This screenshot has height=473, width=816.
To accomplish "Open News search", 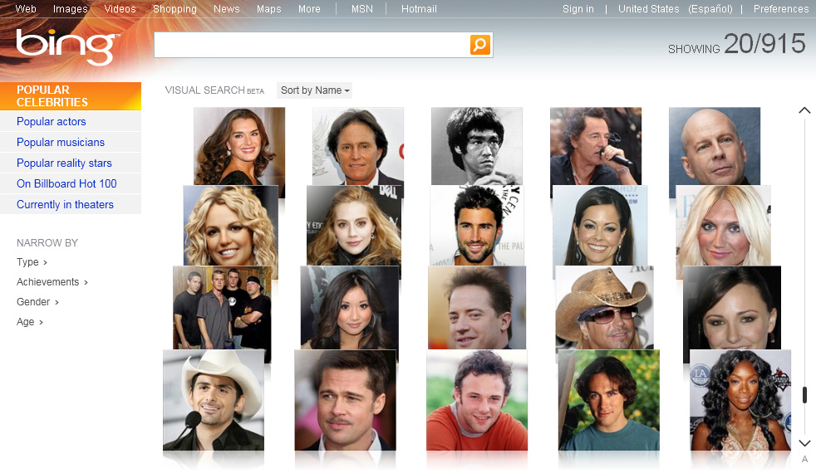I will [226, 9].
